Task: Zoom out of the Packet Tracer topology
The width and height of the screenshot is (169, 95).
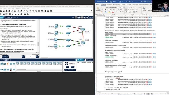Action: point(36,11)
